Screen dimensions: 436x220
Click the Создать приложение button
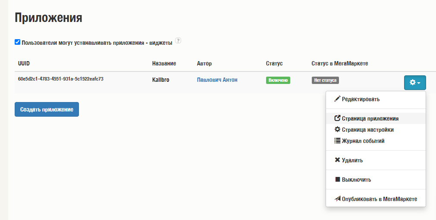47,109
